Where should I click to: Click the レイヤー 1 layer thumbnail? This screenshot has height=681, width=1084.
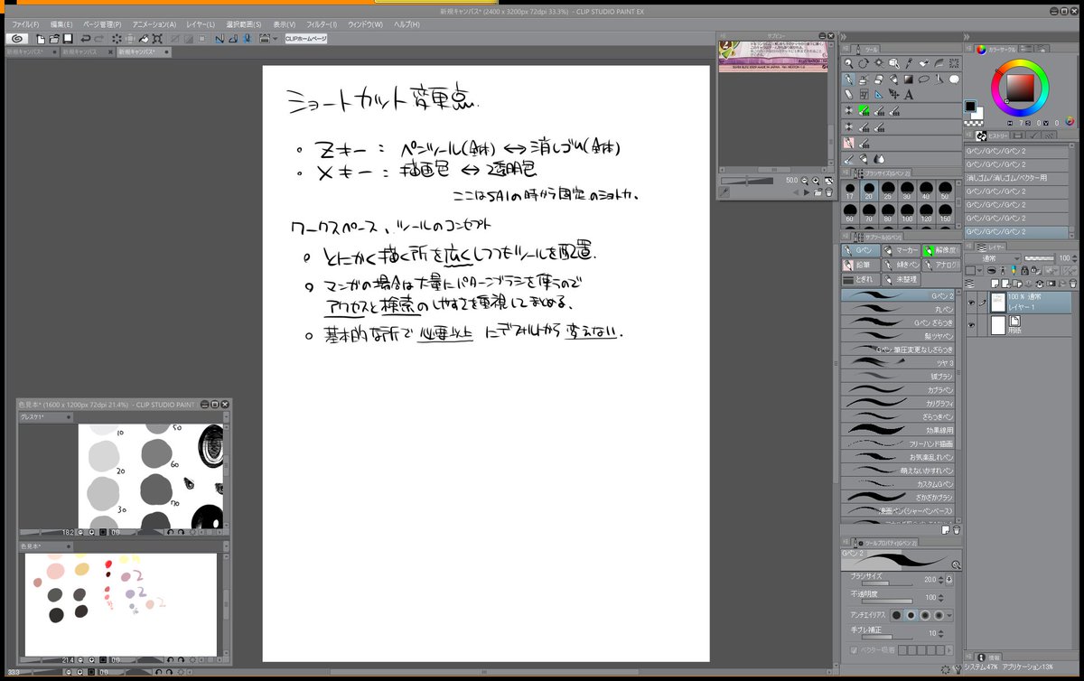[998, 303]
